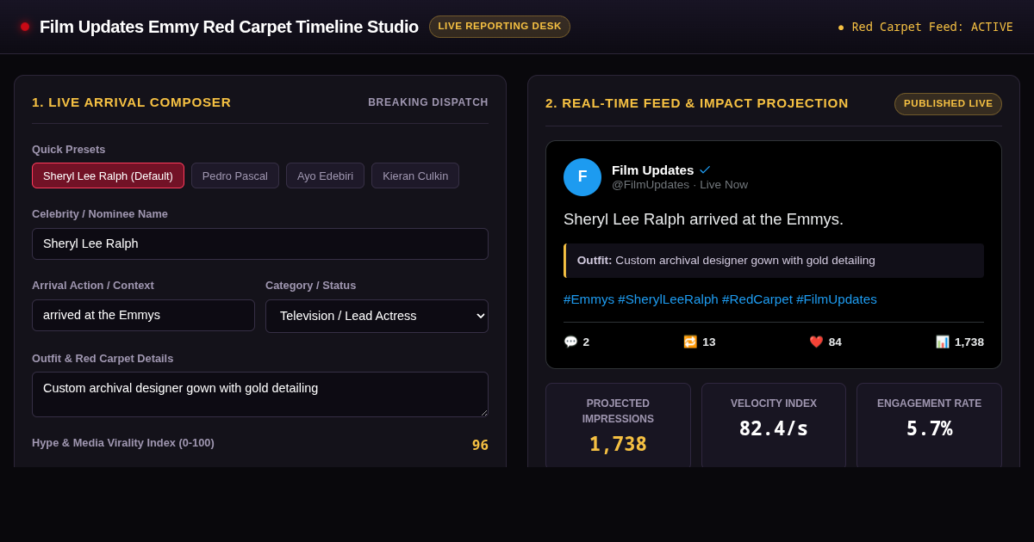Click the Real-Time Feed & Impact Projection heading
The image size is (1034, 542).
(x=697, y=103)
